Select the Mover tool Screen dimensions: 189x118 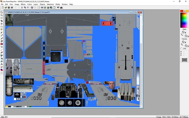(2, 24)
